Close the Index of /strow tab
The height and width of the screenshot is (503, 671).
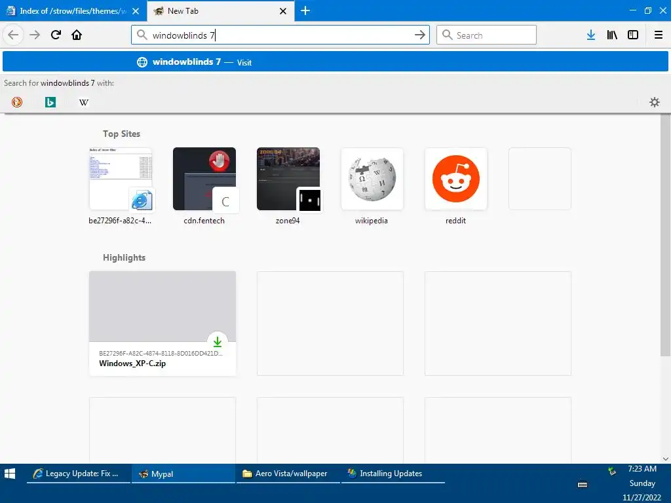coord(136,11)
